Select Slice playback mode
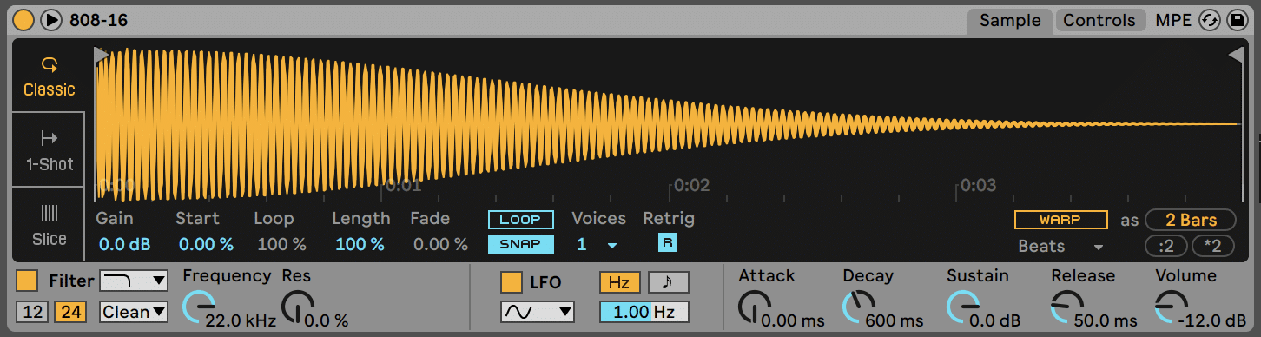Viewport: 1261px width, 337px height. 49,224
